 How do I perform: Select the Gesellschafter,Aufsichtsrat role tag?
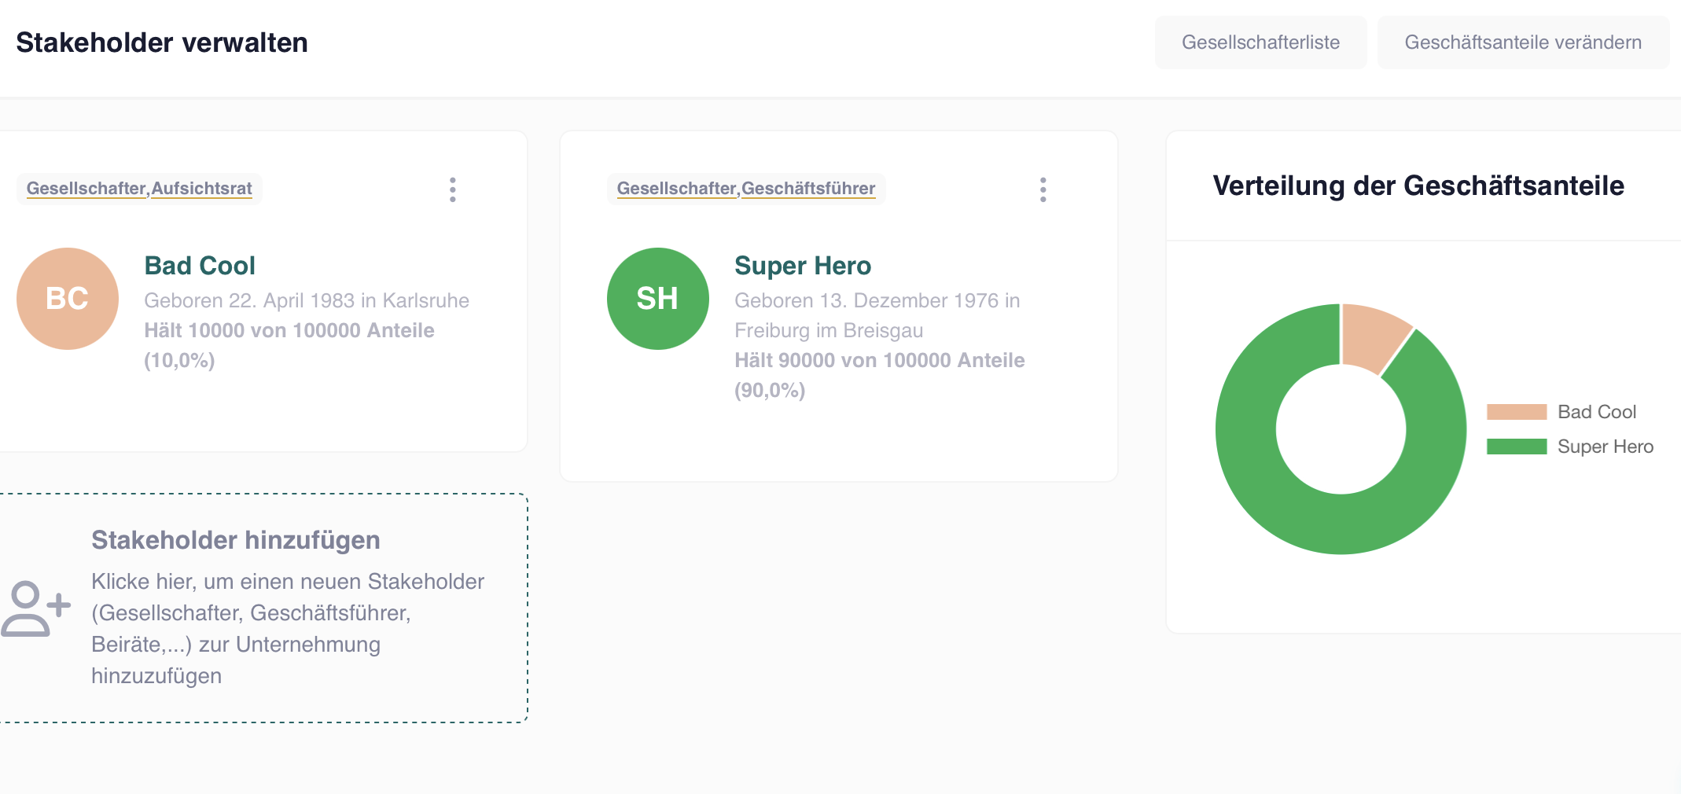click(x=139, y=189)
